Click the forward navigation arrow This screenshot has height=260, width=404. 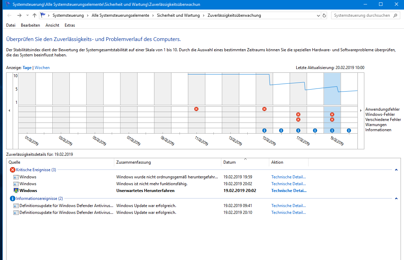point(19,15)
